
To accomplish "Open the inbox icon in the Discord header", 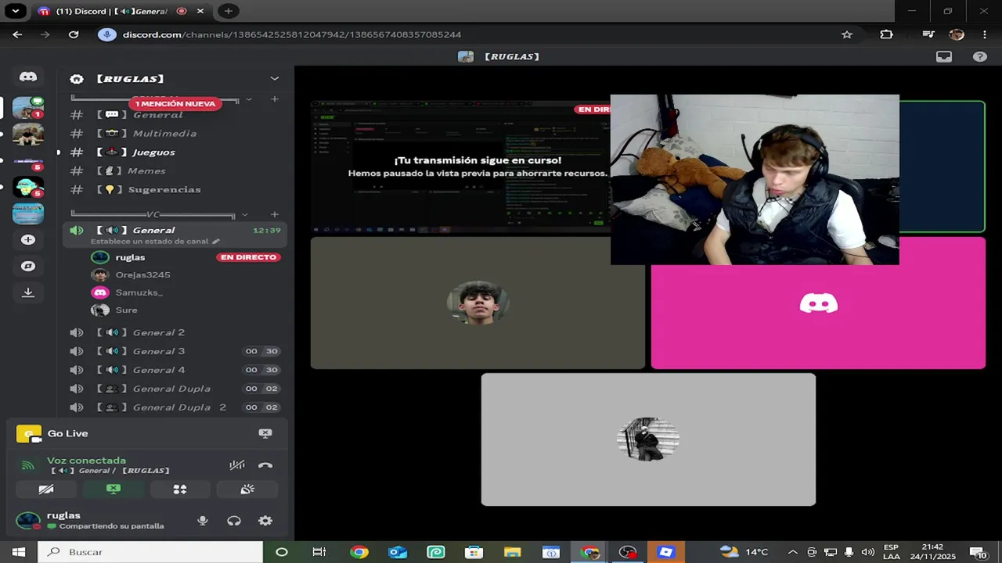I will pos(944,56).
